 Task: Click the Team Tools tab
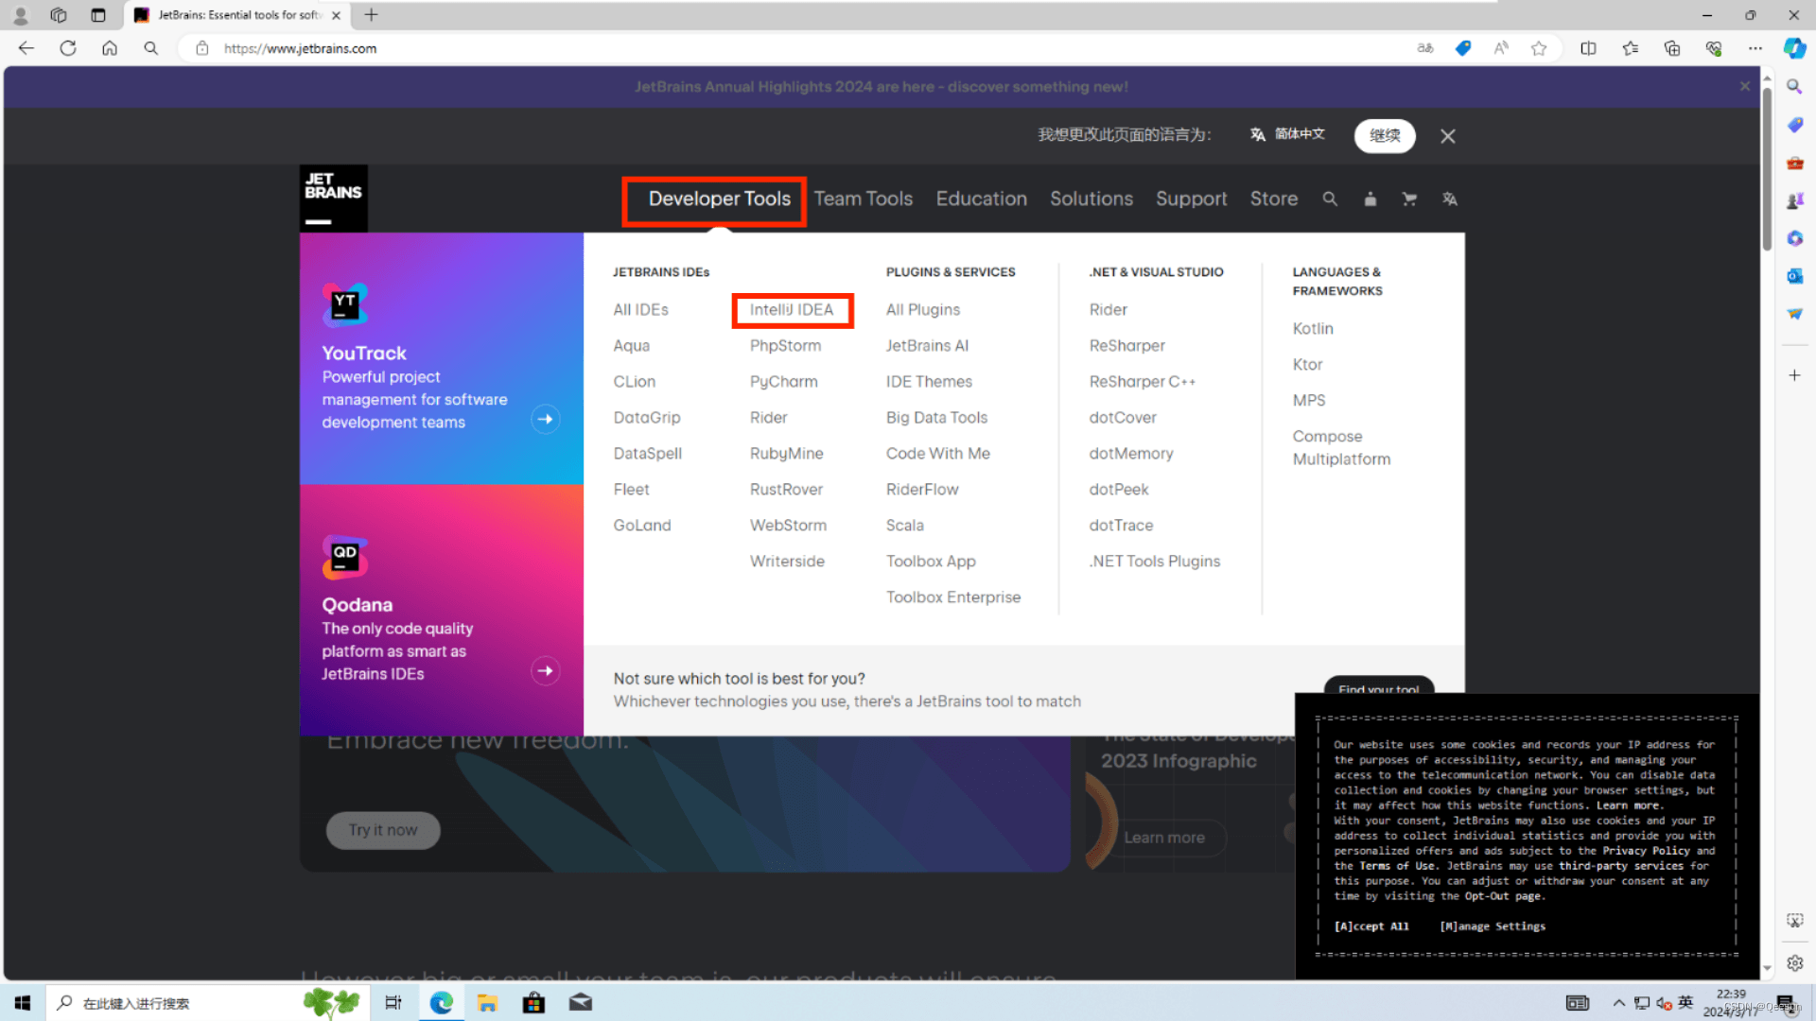point(864,199)
